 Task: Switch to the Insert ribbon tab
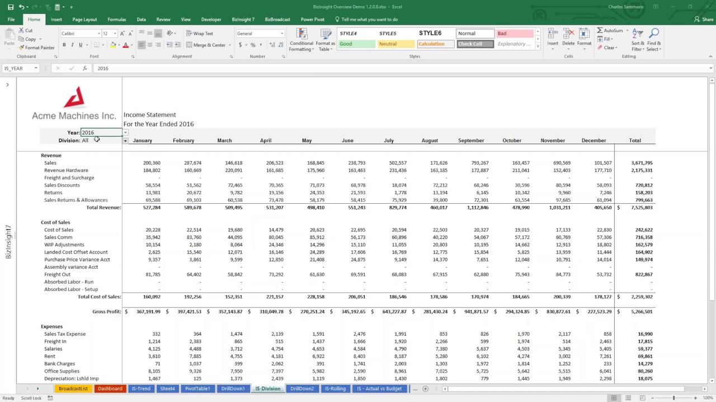pos(56,20)
